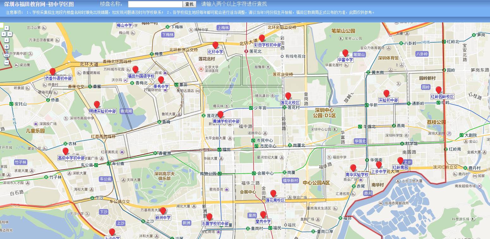The height and width of the screenshot is (239, 490).
Task: Pan the map down with the arrow button
Action: 7,40
